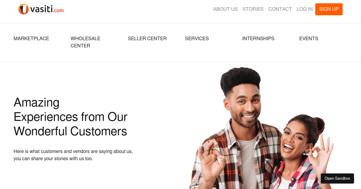Open the ABOUT US page
The image size is (361, 189).
point(225,9)
